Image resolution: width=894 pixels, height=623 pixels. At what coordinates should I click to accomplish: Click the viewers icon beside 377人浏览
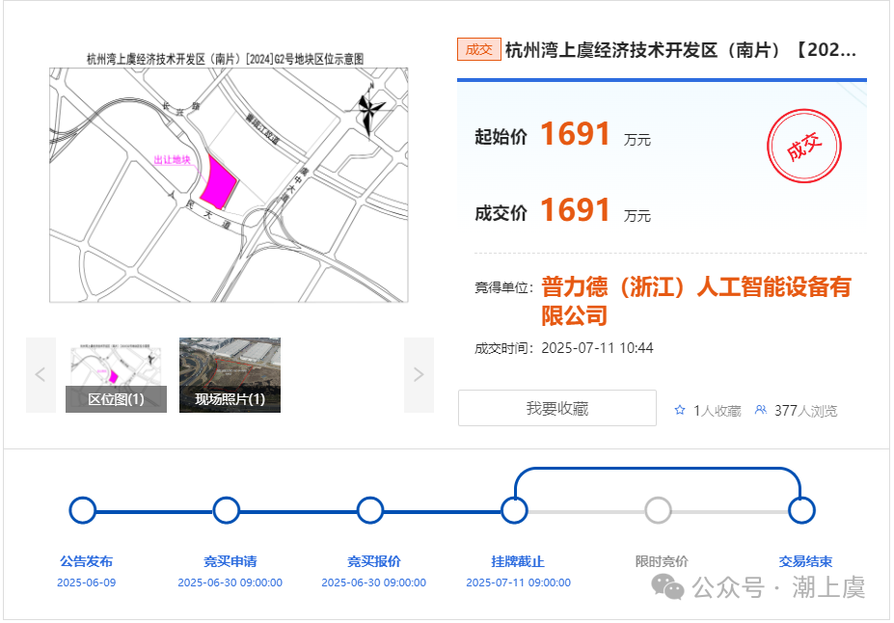(x=761, y=410)
